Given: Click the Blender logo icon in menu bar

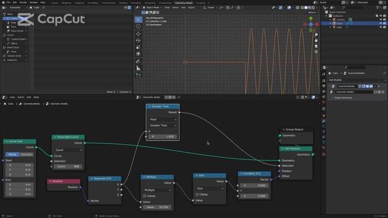Looking at the screenshot, I should tap(3, 2).
